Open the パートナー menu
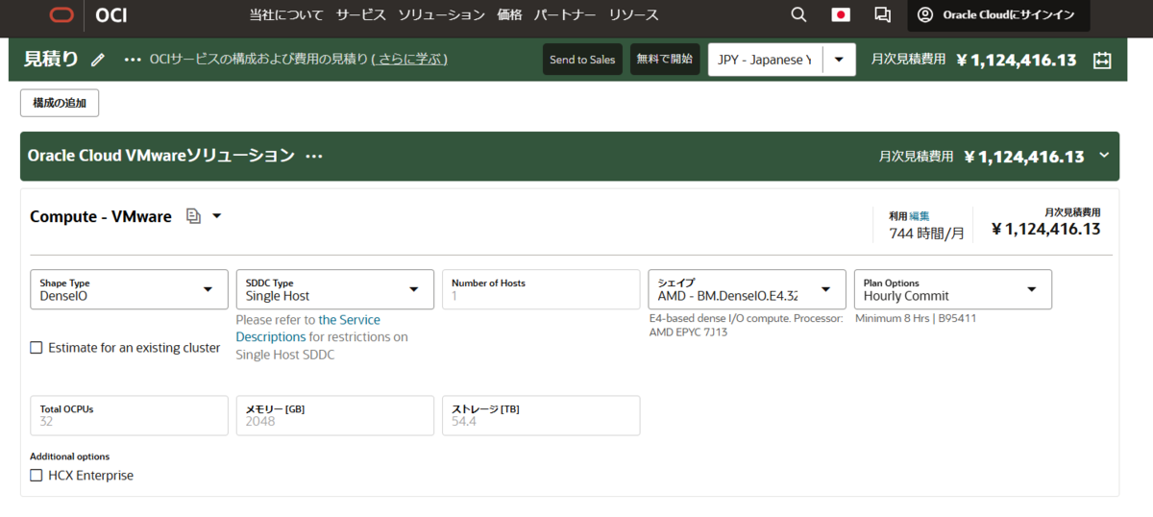The width and height of the screenshot is (1153, 517). click(565, 14)
